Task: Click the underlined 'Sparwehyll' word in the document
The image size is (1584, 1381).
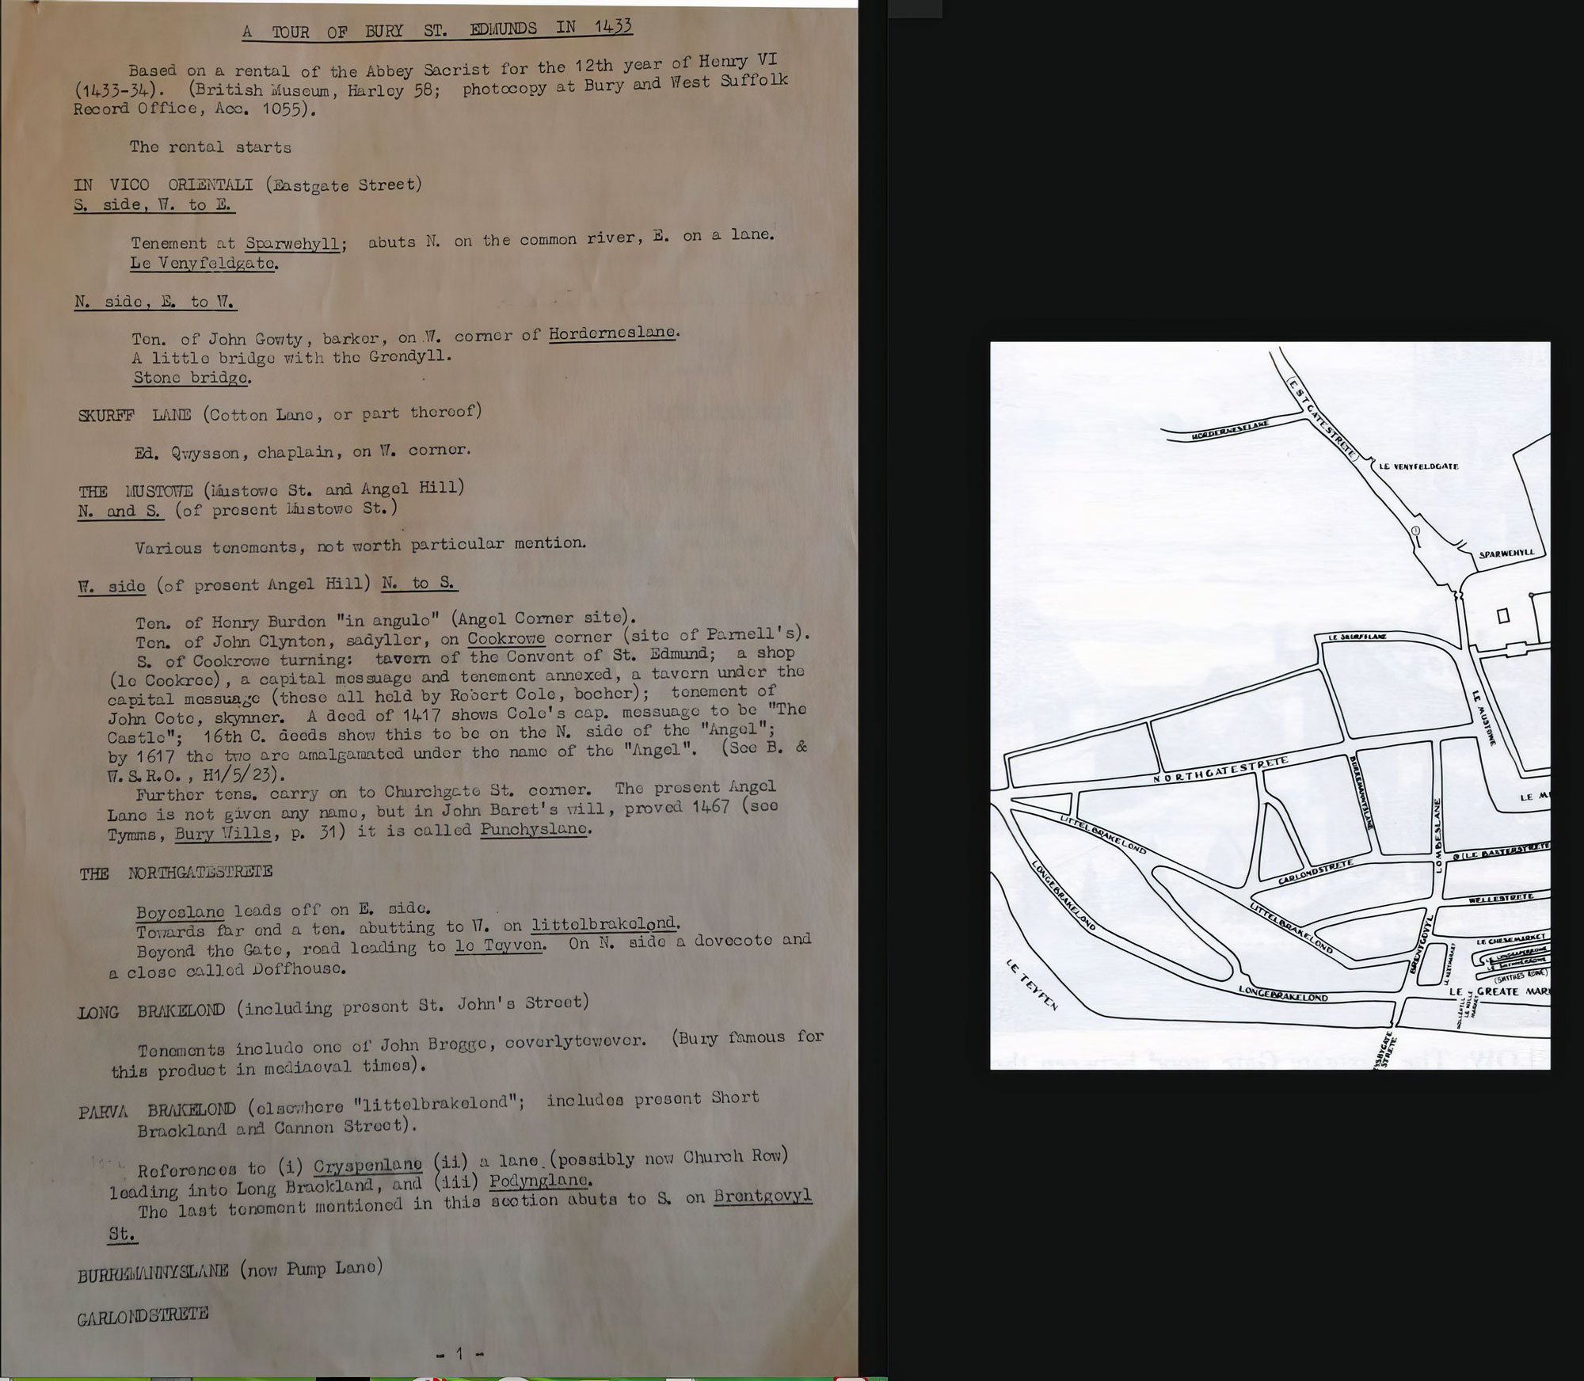Action: 295,244
